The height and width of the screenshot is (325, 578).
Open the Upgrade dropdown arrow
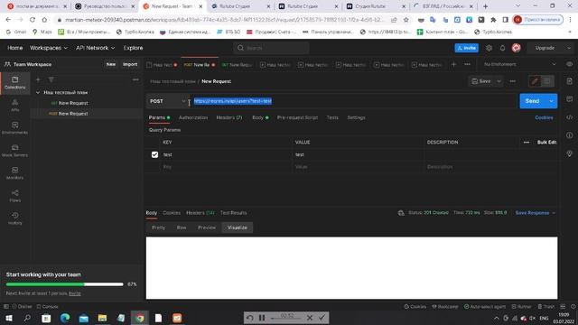click(x=569, y=48)
